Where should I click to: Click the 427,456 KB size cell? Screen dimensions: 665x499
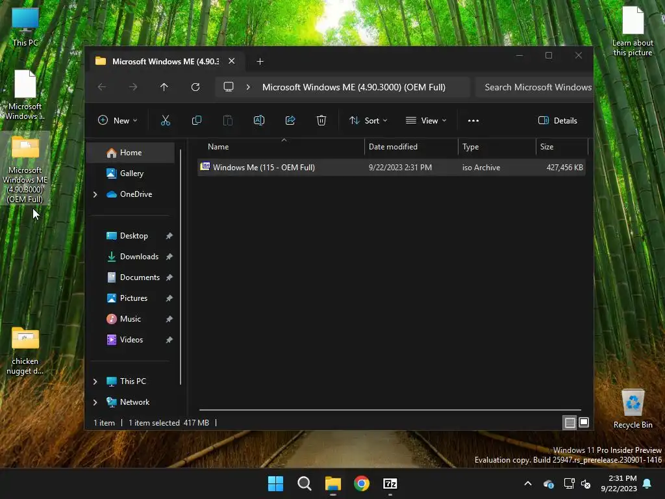pyautogui.click(x=564, y=168)
